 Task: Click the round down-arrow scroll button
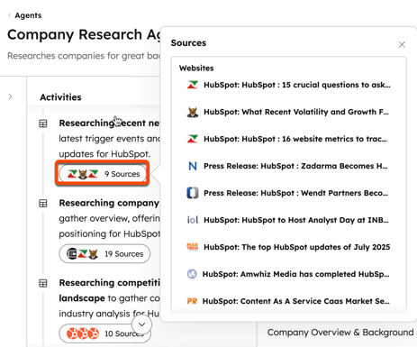tap(141, 324)
